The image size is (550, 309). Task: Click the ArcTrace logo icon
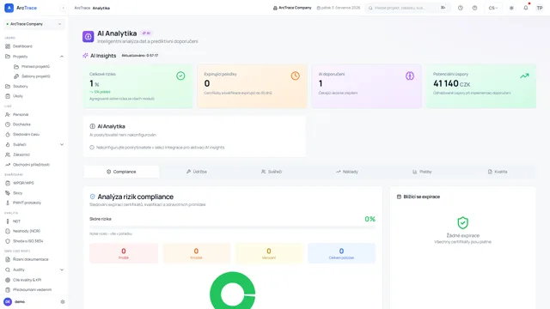(x=9, y=8)
